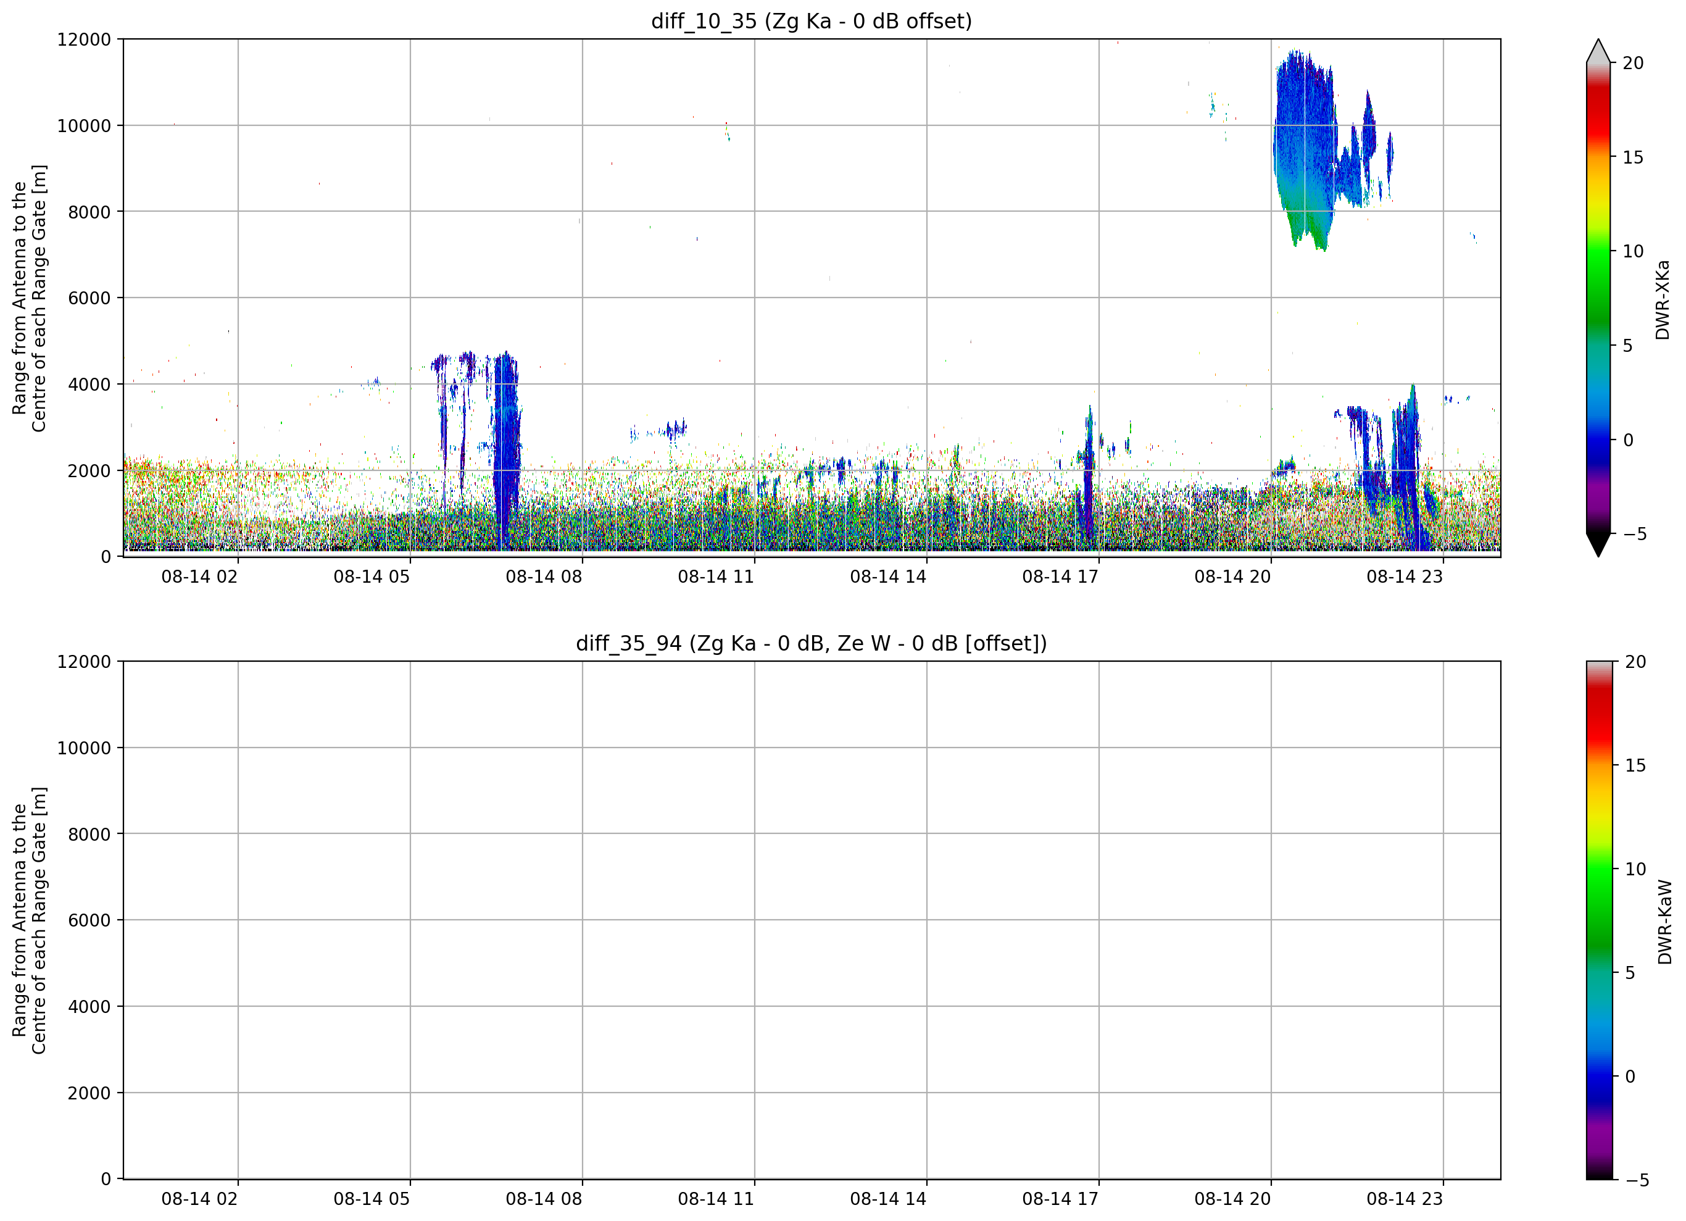The image size is (1686, 1221).
Task: Click the upper extension arrow of DWR-XKa colorbar
Action: point(1598,51)
